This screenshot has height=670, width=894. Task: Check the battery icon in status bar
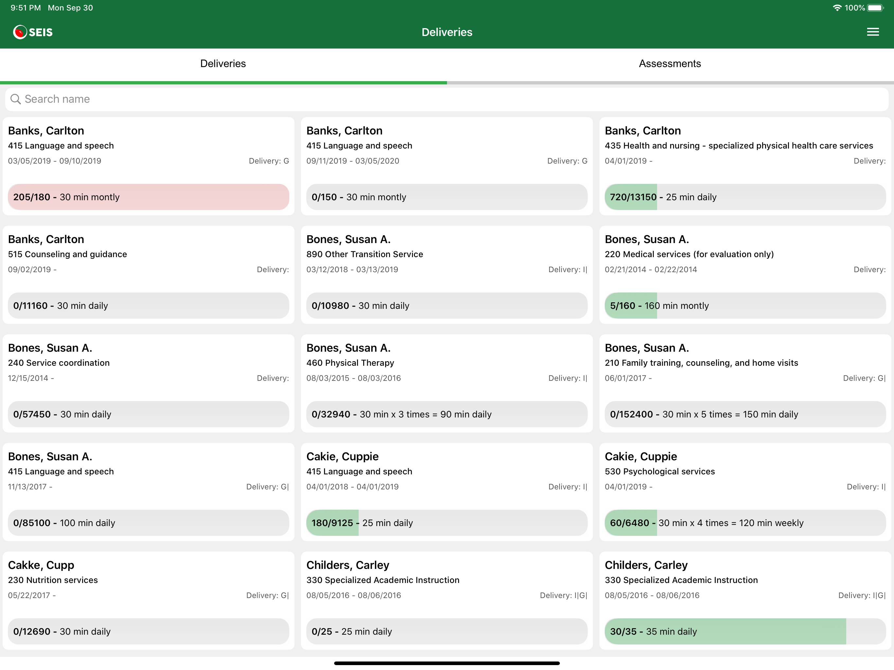pyautogui.click(x=875, y=8)
